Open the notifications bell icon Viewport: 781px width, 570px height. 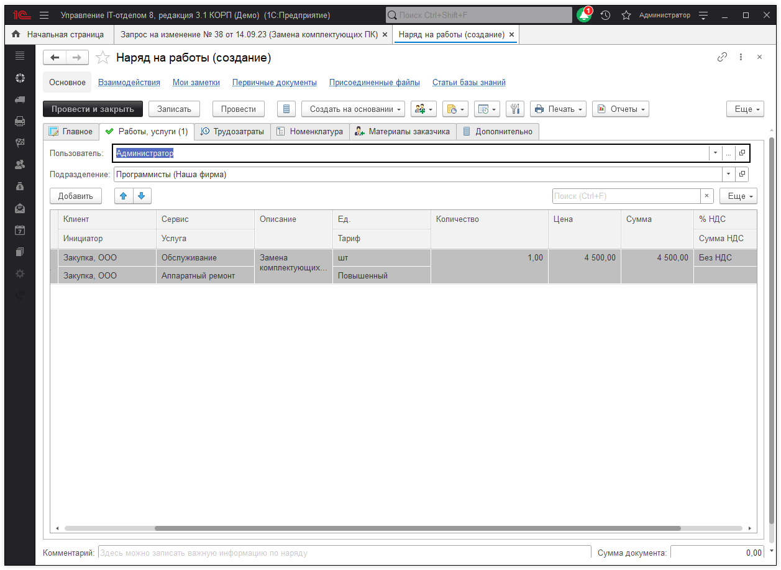[583, 16]
